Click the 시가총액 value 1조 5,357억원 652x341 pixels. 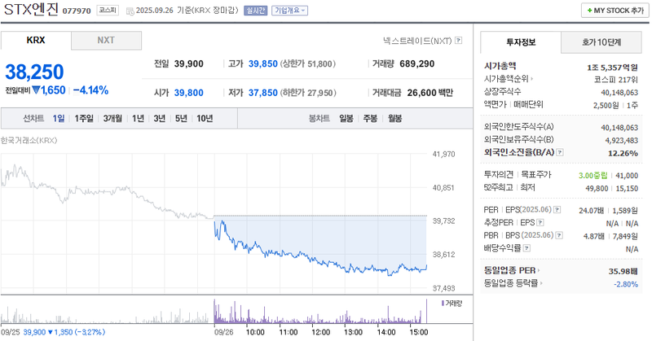612,68
